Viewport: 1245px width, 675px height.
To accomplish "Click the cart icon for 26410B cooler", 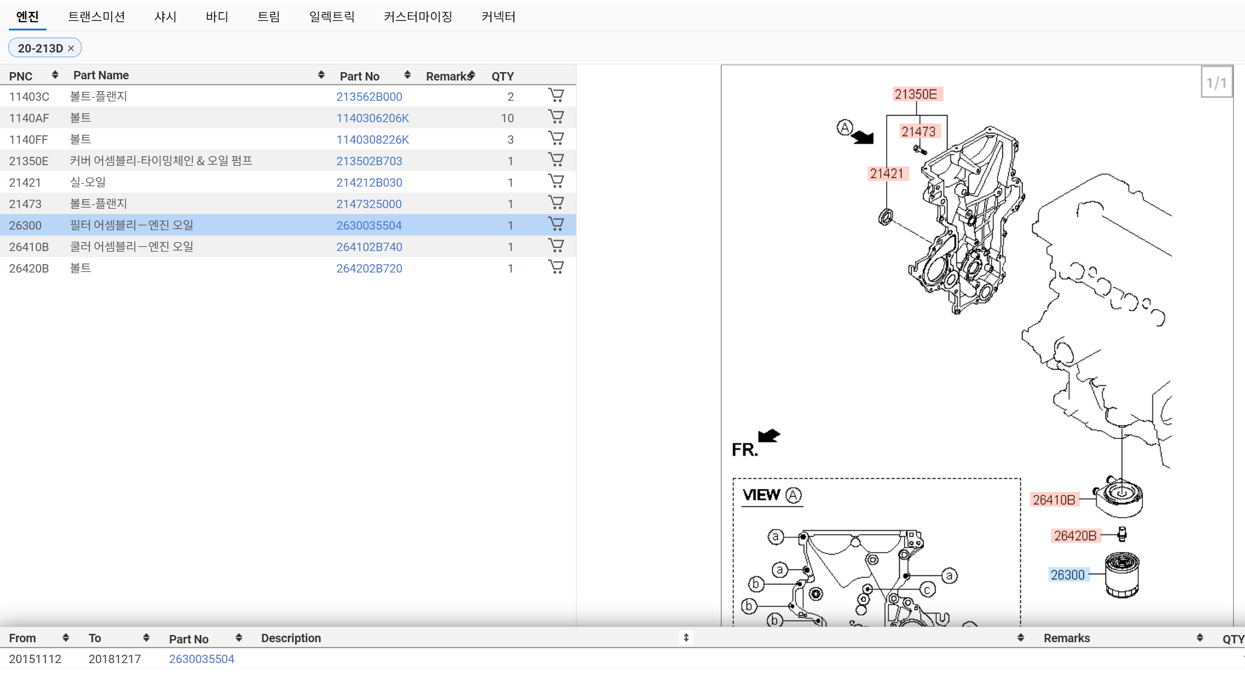I will (x=556, y=246).
